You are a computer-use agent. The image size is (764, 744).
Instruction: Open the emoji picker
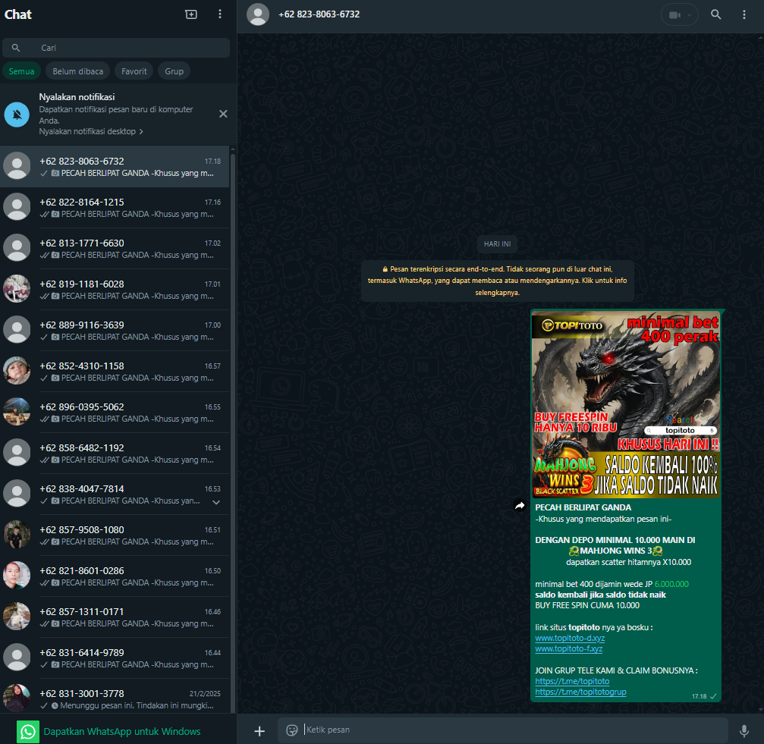pyautogui.click(x=292, y=730)
